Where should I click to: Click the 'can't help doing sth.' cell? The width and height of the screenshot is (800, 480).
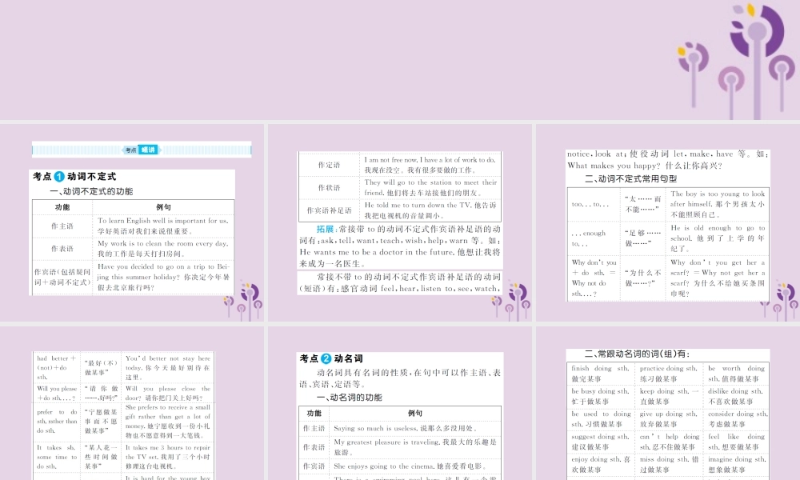click(x=668, y=442)
